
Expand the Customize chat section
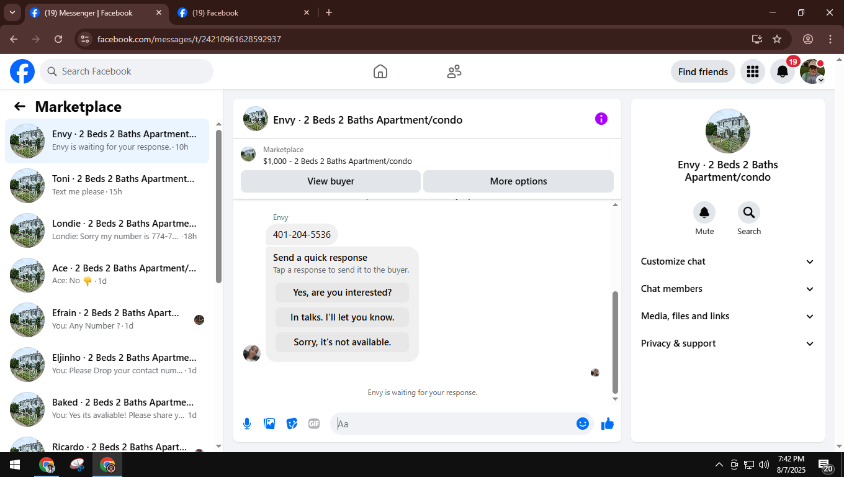pos(727,261)
